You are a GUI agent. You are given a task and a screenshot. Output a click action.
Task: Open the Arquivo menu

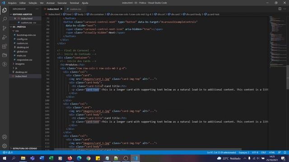pyautogui.click(x=12, y=3)
